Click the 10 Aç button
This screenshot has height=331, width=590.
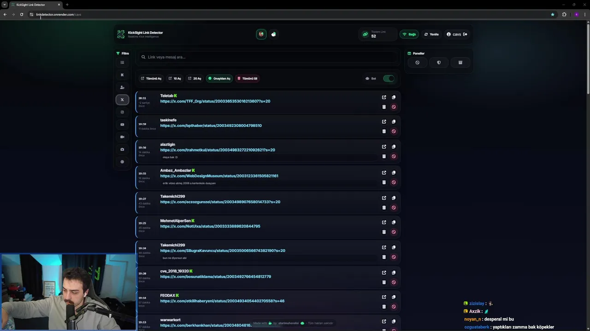[x=175, y=79]
